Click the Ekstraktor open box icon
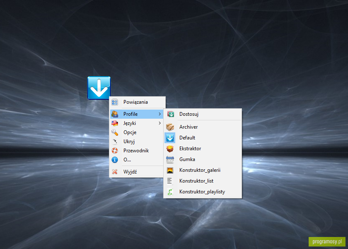348x249 pixels. coord(170,149)
